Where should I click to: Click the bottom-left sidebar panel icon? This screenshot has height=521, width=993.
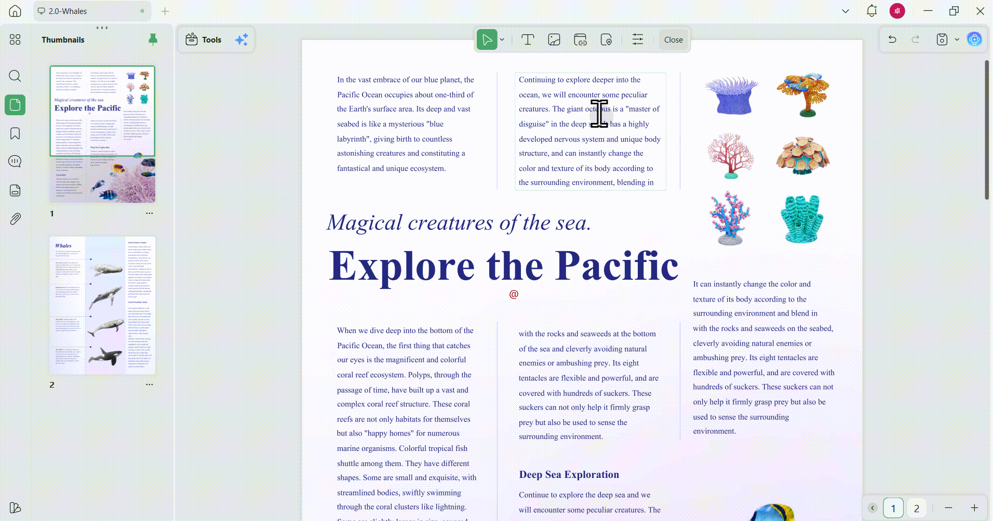pyautogui.click(x=15, y=508)
